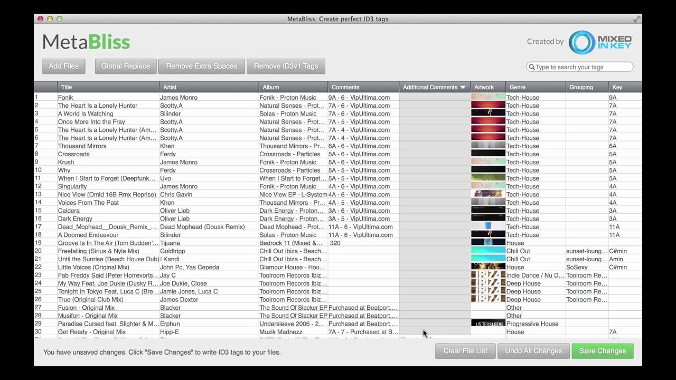Click artwork for Fab Freddy Said row
Viewport: 676px width, 380px height.
pos(488,275)
